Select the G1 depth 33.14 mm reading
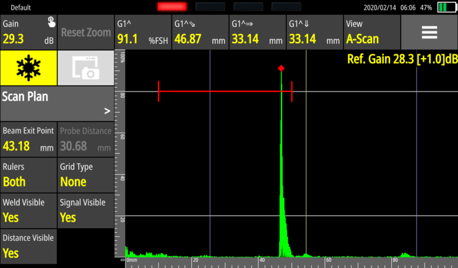458x268 pixels. (314, 32)
